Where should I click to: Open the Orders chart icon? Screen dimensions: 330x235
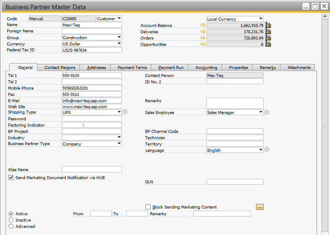[268, 38]
